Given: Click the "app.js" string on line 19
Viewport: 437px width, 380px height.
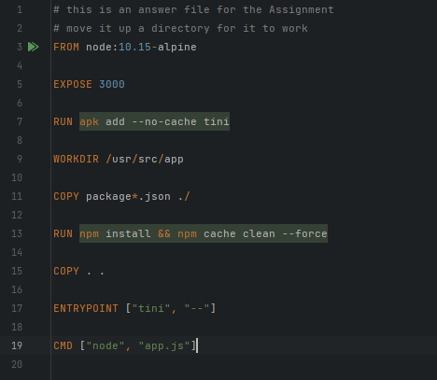Looking at the screenshot, I should 164,345.
